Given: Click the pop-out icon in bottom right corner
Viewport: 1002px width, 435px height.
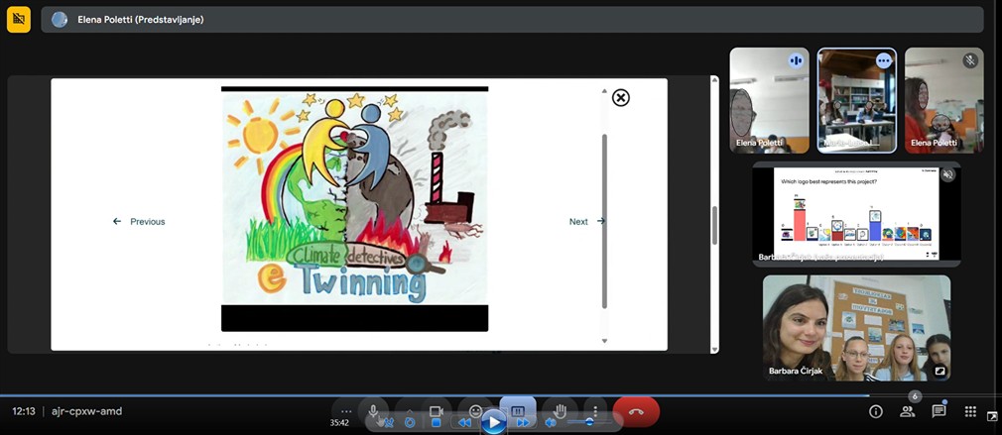Looking at the screenshot, I should (x=992, y=417).
